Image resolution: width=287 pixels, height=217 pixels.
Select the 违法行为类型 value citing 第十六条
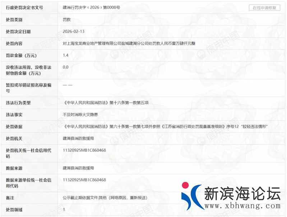[x=106, y=103]
